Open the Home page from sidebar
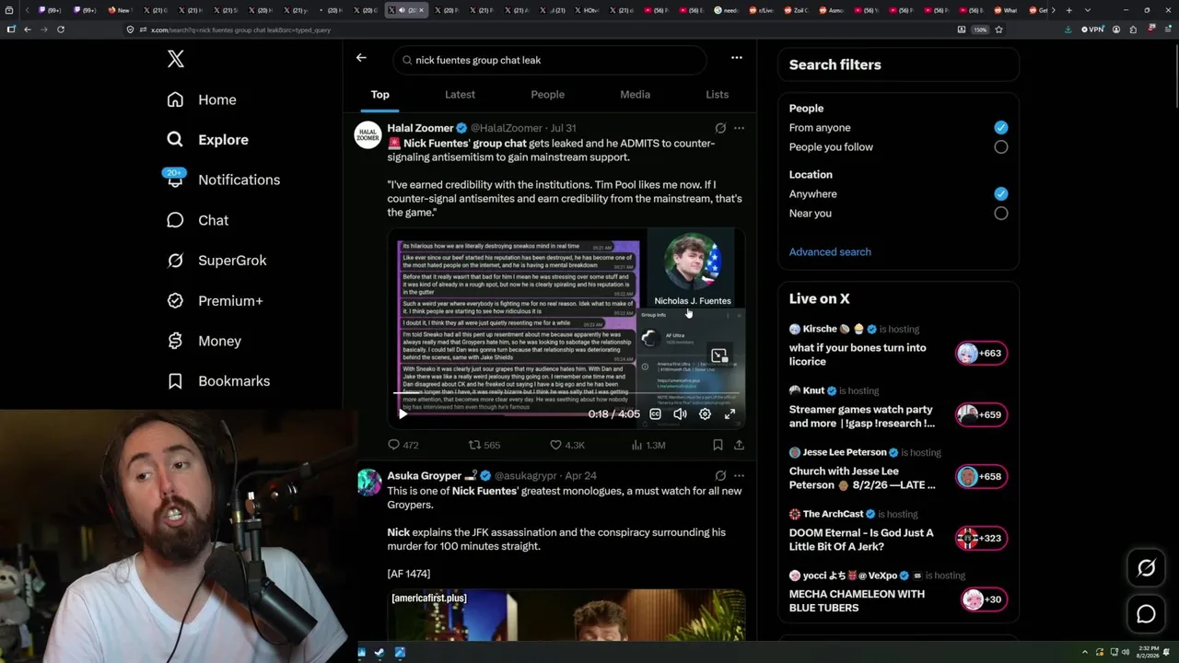1179x663 pixels. 202,99
